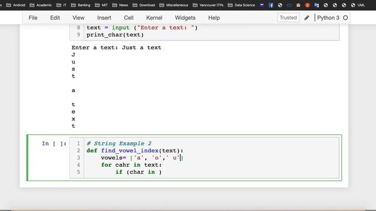Click the pencil edit-mode icon
Screen dimensions: 376x211
[x=307, y=18]
